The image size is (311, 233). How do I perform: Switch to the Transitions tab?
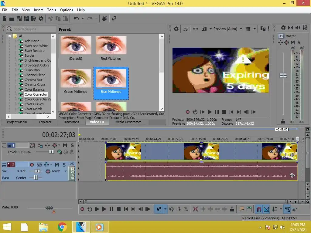click(71, 122)
